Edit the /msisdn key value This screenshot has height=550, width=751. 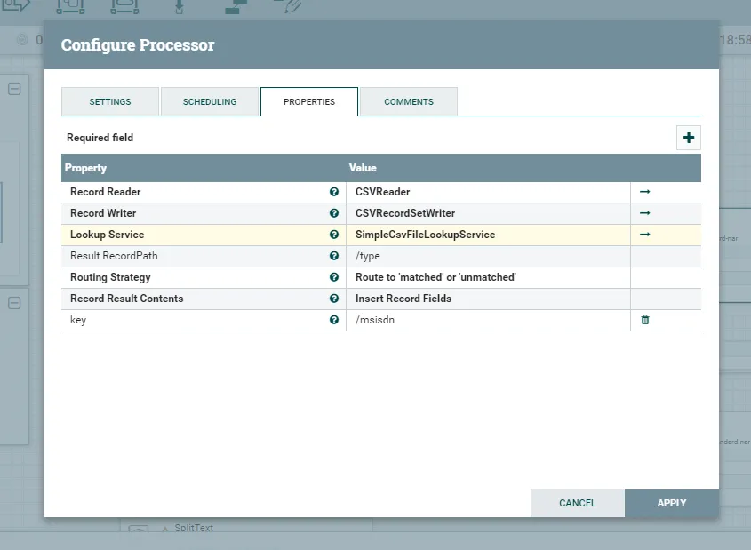click(x=488, y=320)
